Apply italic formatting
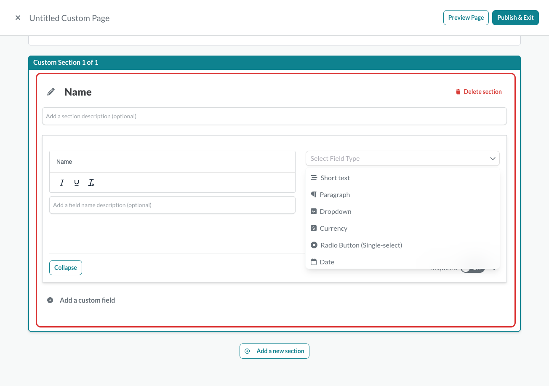Screen dimensions: 549x386 (x=62, y=183)
